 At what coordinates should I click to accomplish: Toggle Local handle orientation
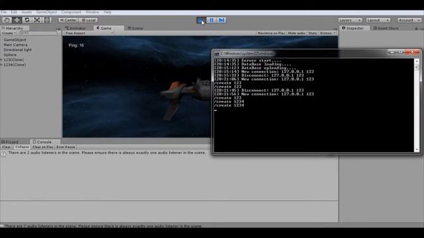tap(88, 20)
